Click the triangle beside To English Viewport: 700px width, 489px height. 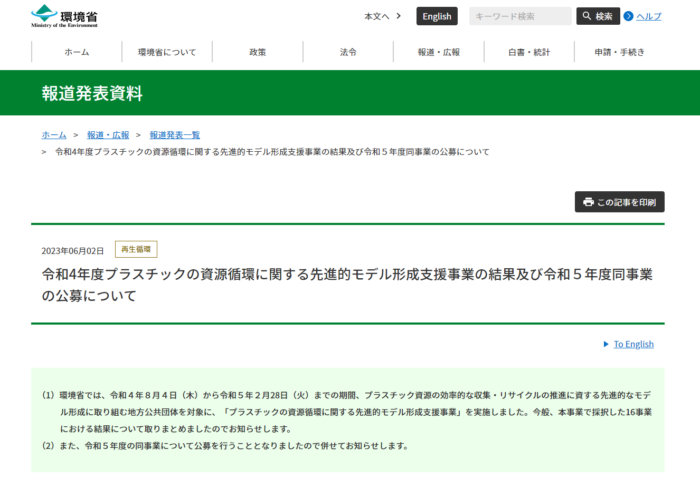pyautogui.click(x=606, y=344)
